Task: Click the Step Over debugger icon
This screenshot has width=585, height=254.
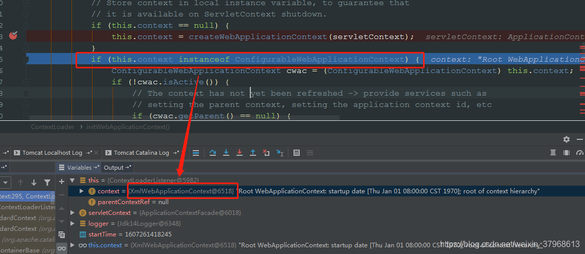Action: point(213,153)
